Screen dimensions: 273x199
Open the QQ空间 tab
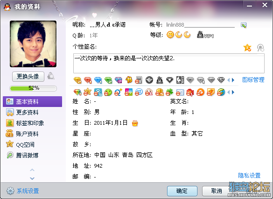[20, 144]
